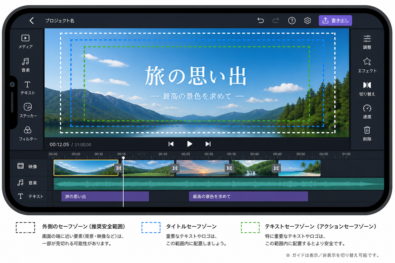This screenshot has height=263, width=395.
Task: Click the タイトルセーフゾーン legend heading
Action: pos(191,226)
